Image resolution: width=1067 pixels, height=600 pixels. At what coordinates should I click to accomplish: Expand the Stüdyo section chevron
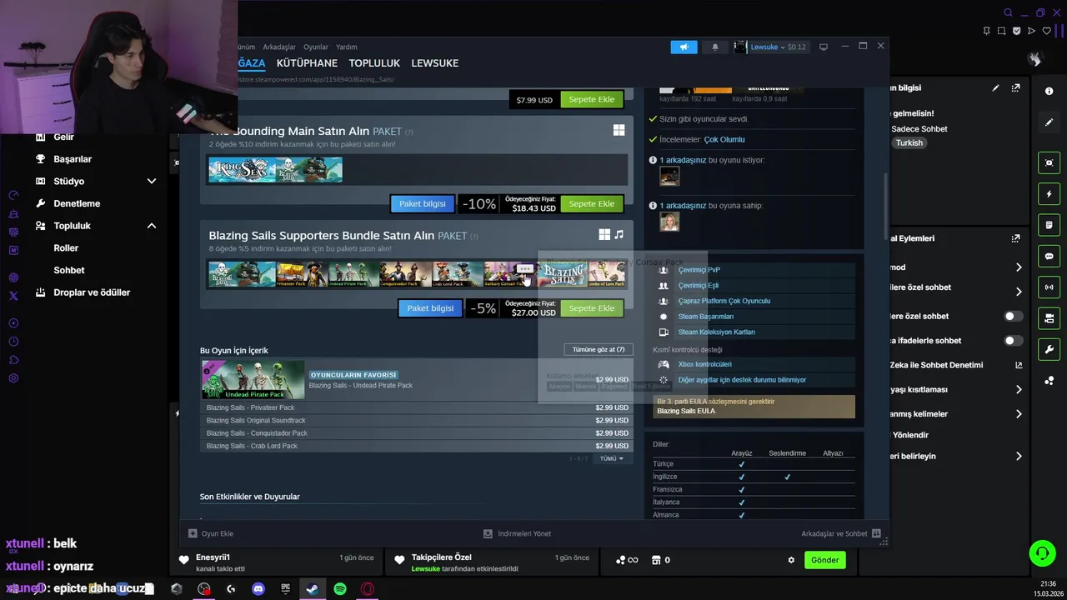tap(152, 182)
